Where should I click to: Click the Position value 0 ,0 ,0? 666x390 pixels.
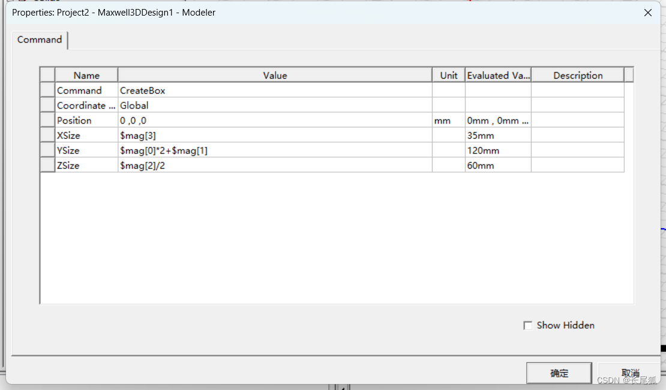pyautogui.click(x=275, y=121)
